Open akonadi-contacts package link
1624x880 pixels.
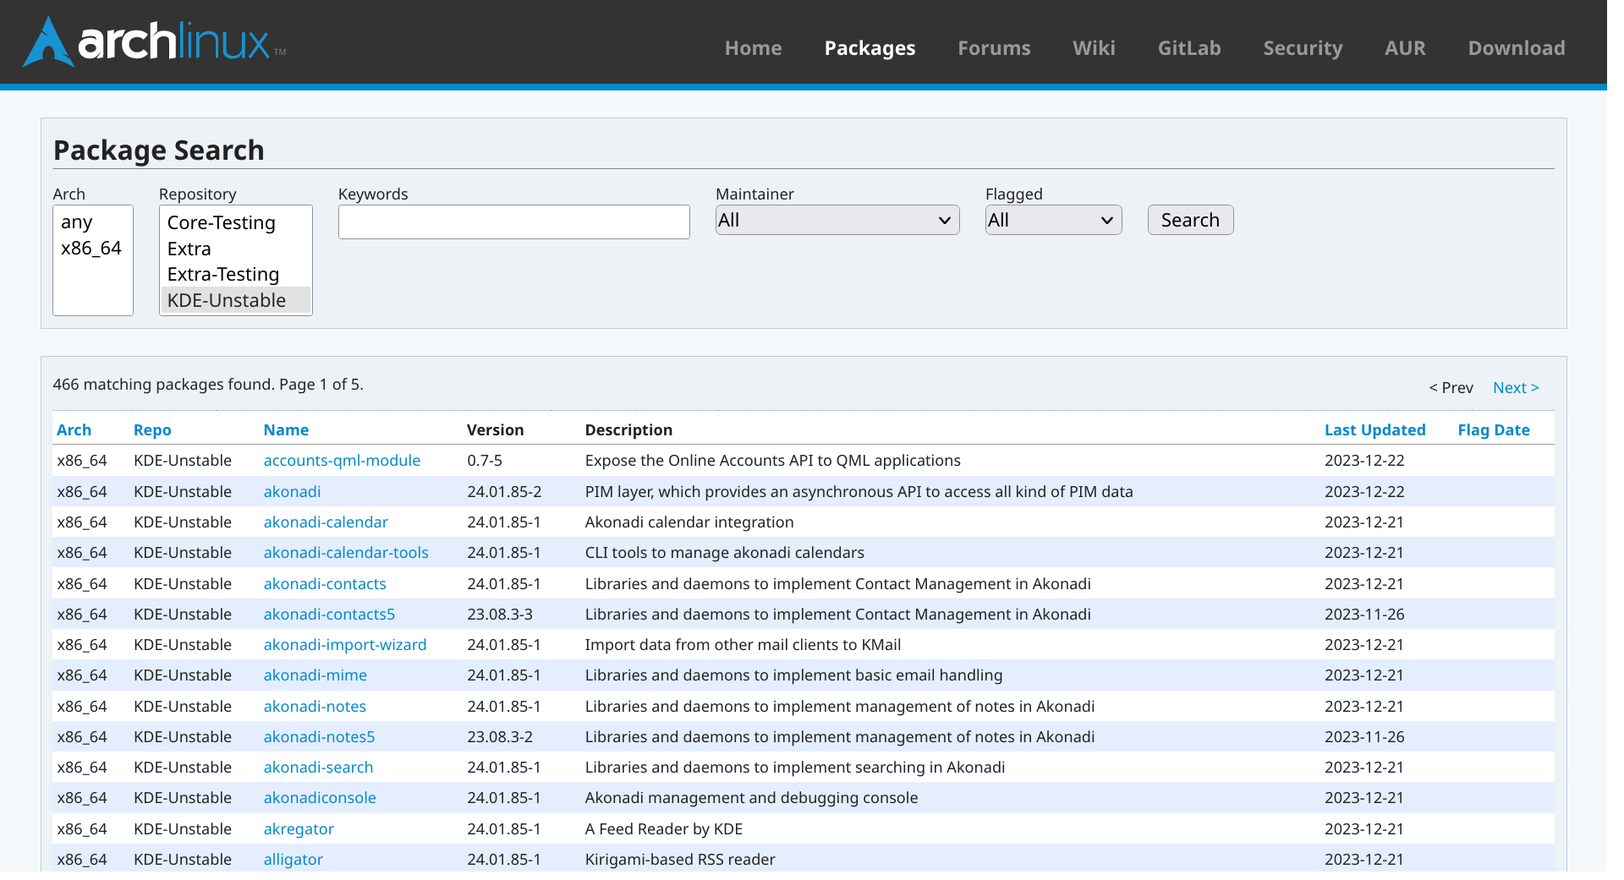pyautogui.click(x=325, y=583)
